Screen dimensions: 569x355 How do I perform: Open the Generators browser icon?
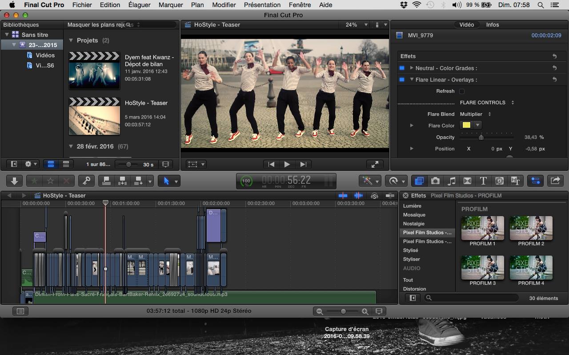(x=499, y=181)
